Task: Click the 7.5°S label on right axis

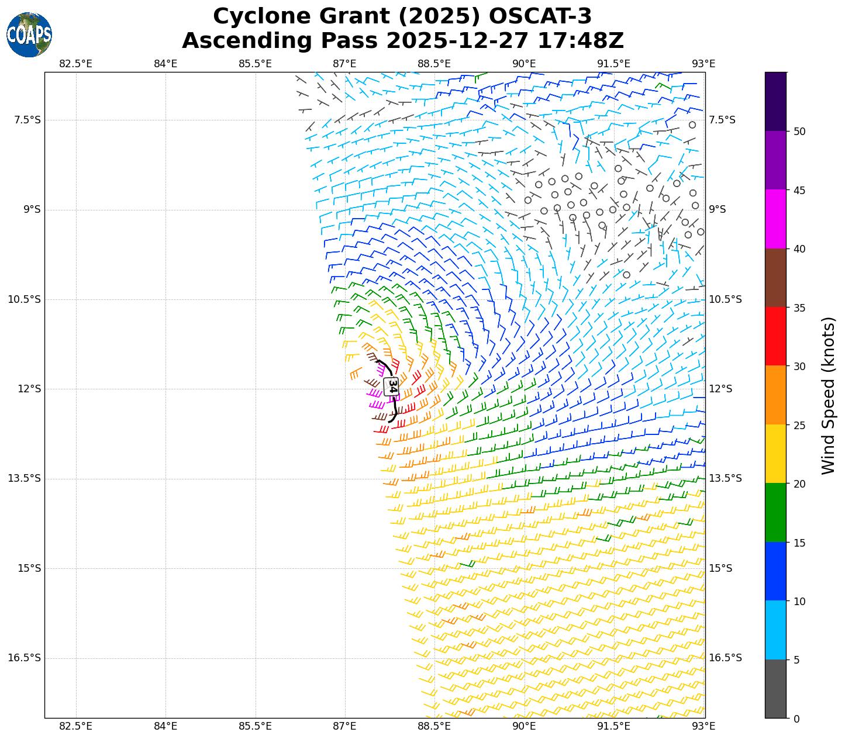Action: [x=722, y=120]
